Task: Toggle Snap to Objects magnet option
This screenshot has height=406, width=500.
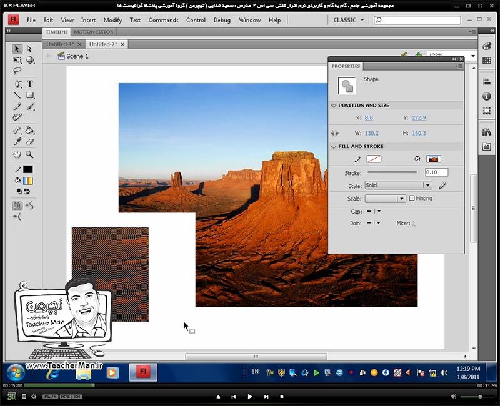Action: click(17, 206)
